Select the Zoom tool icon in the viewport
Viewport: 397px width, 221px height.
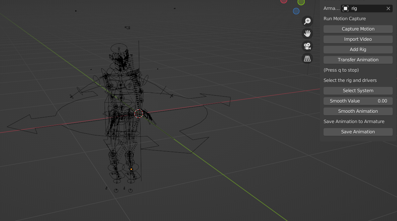[307, 21]
